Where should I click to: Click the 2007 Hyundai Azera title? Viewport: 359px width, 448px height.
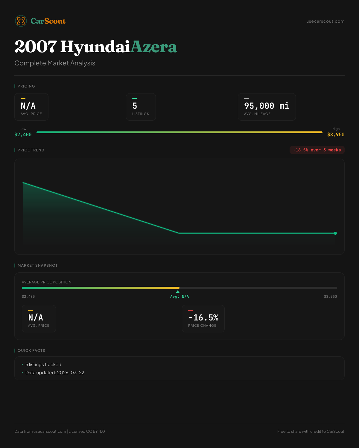96,47
